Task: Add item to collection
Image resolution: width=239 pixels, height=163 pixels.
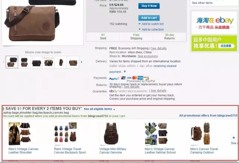Action: [153, 30]
